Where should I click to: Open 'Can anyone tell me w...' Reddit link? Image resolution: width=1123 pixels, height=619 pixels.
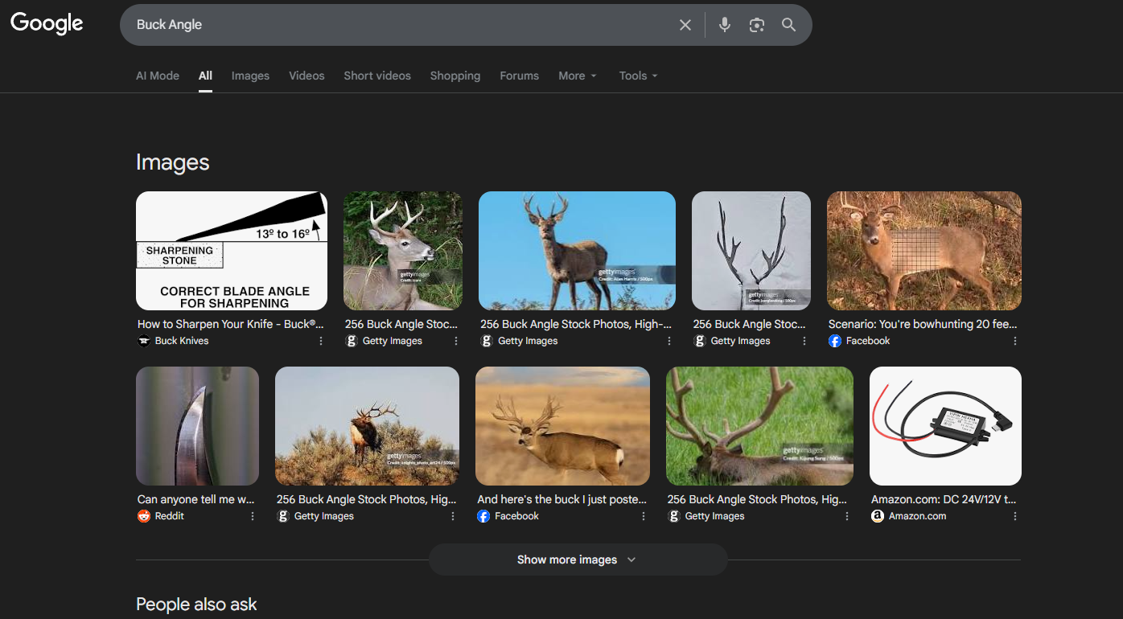click(x=196, y=499)
